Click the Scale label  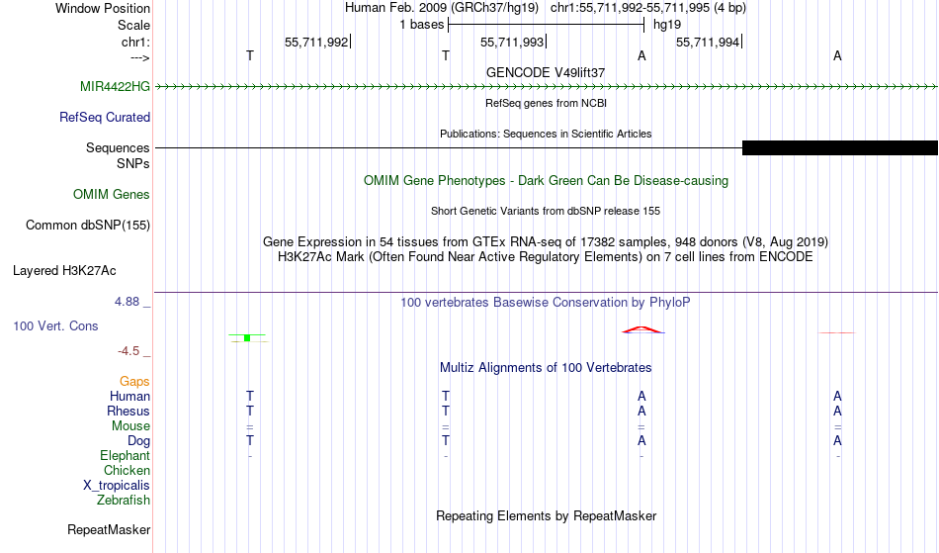click(x=133, y=25)
